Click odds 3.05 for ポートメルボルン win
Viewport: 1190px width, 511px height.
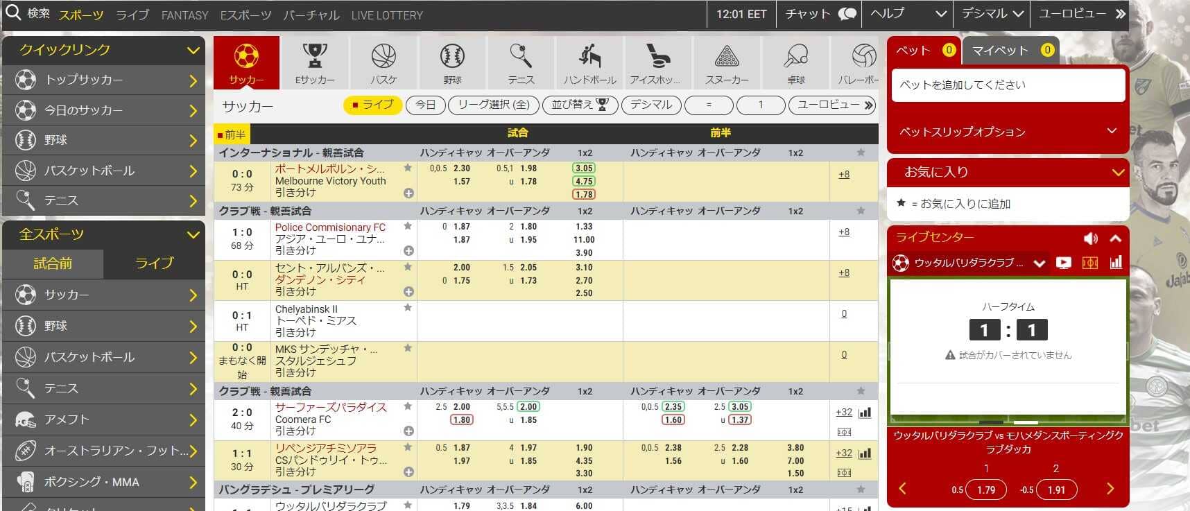tap(584, 168)
